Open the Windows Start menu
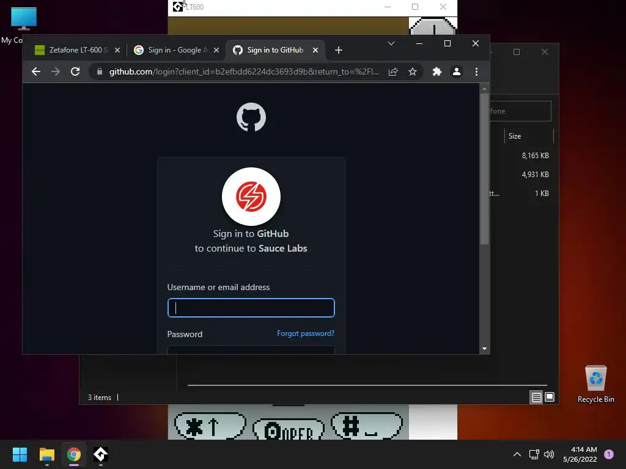 [x=20, y=454]
